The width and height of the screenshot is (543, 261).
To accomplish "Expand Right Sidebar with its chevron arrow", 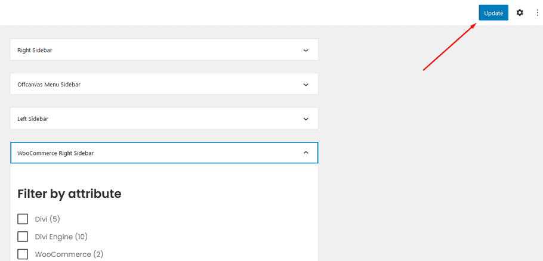I will pos(306,50).
